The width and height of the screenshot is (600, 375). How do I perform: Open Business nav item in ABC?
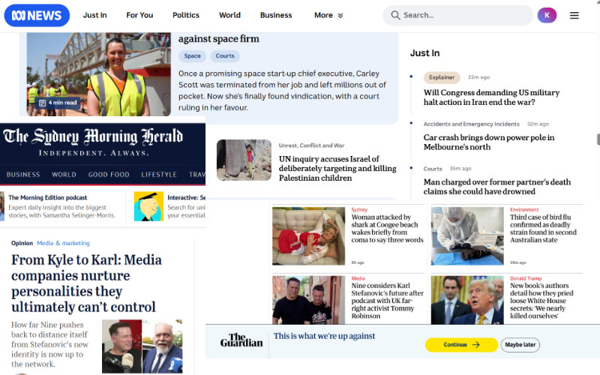(x=276, y=15)
